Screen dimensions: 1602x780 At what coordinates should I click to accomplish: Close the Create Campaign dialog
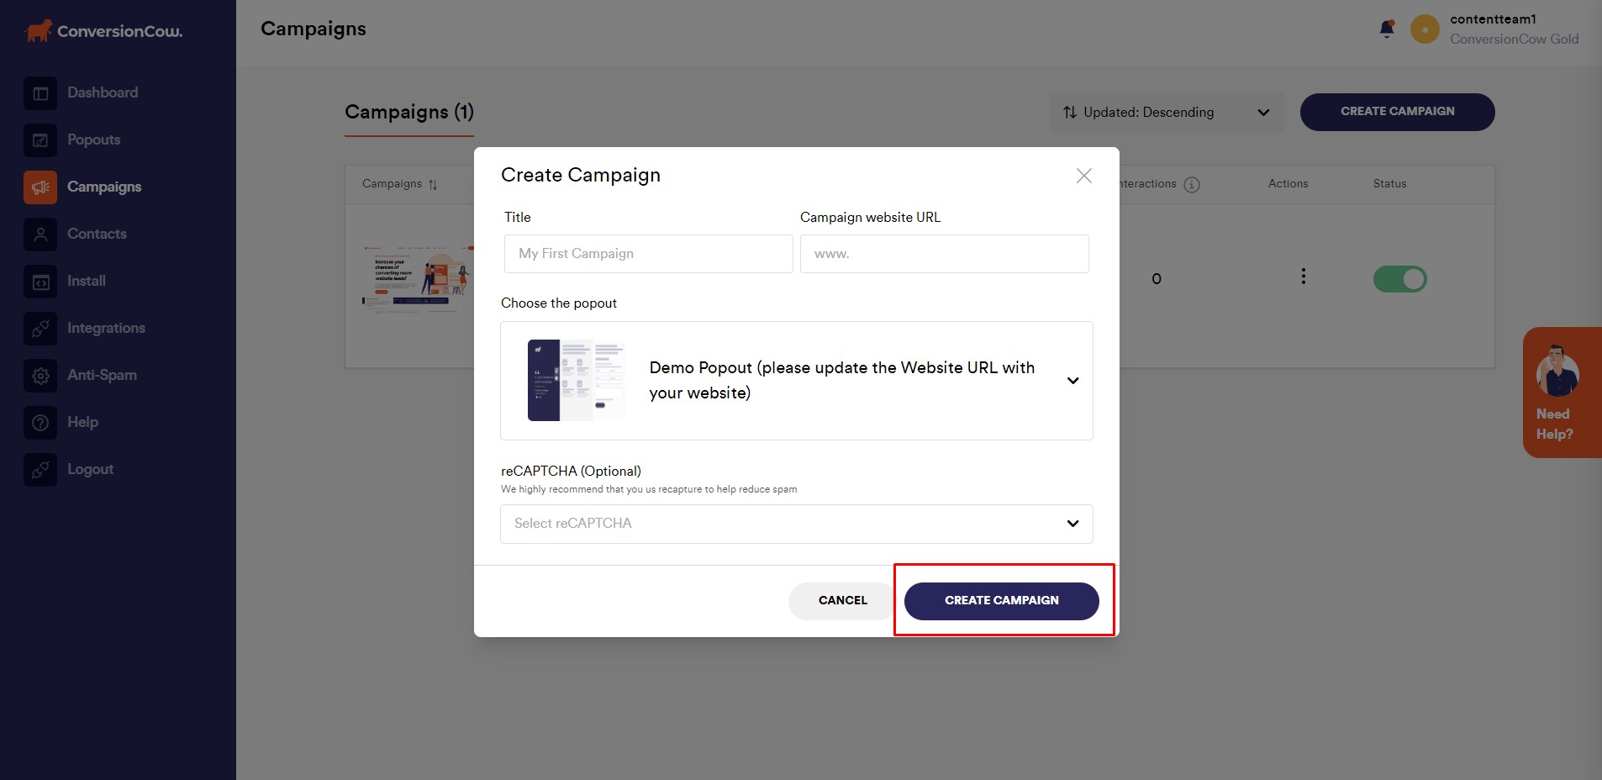1084,175
